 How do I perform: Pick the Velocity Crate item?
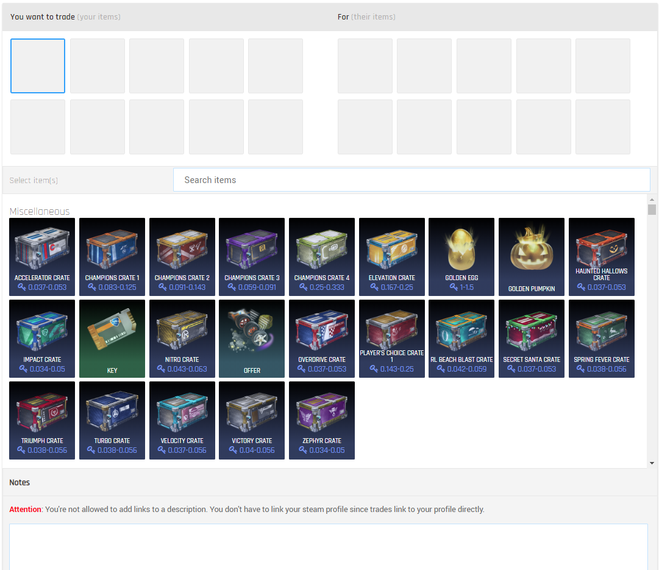[182, 420]
